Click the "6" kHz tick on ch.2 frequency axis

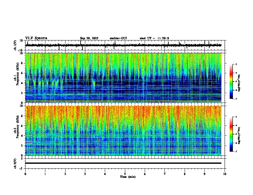(x=22, y=126)
